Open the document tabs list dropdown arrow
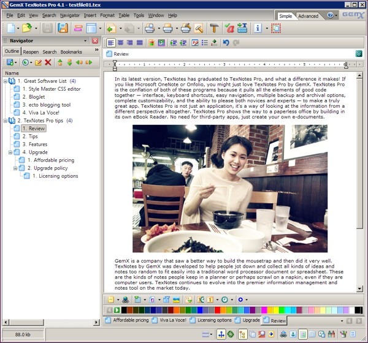This screenshot has width=368, height=343. [x=342, y=321]
